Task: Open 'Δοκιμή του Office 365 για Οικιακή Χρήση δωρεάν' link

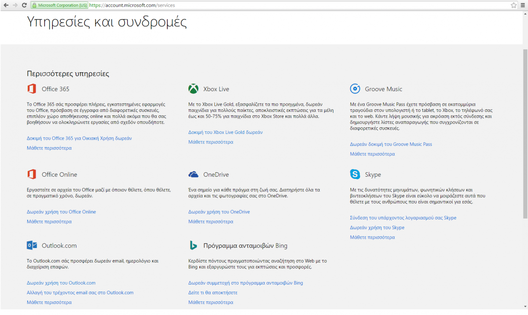Action: [79, 138]
